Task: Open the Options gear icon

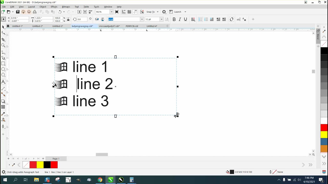Action: tap(164, 12)
